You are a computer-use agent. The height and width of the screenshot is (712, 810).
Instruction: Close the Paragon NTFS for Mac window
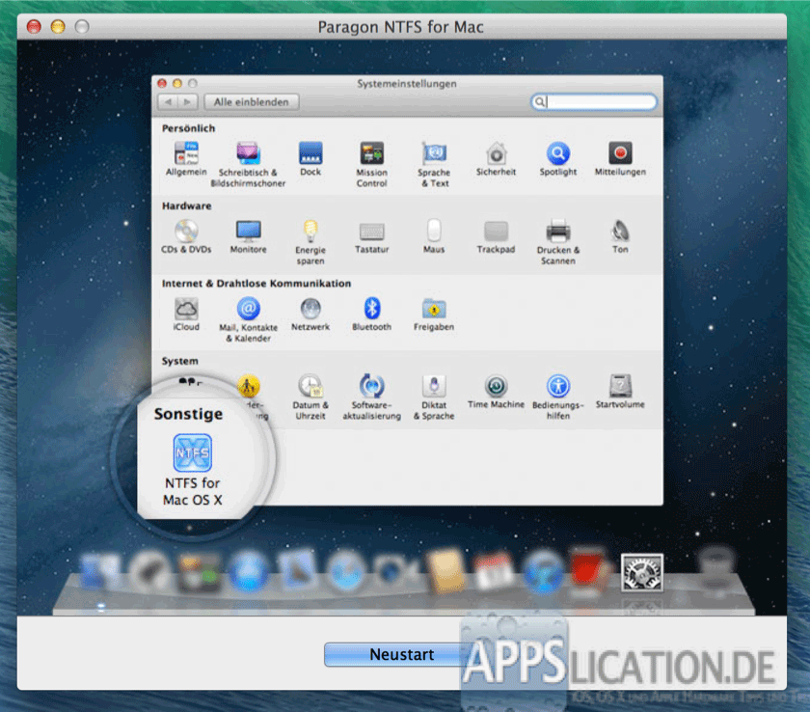coord(34,26)
